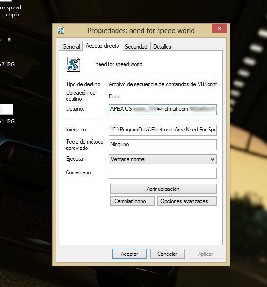Expand the Ejecutar Ventana normal dropdown
Image resolution: width=267 pixels, height=287 pixels.
click(x=163, y=159)
